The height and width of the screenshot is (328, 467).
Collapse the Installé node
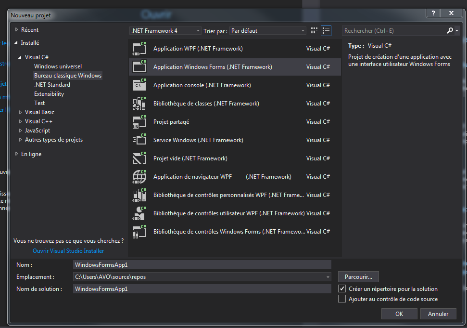pos(16,43)
